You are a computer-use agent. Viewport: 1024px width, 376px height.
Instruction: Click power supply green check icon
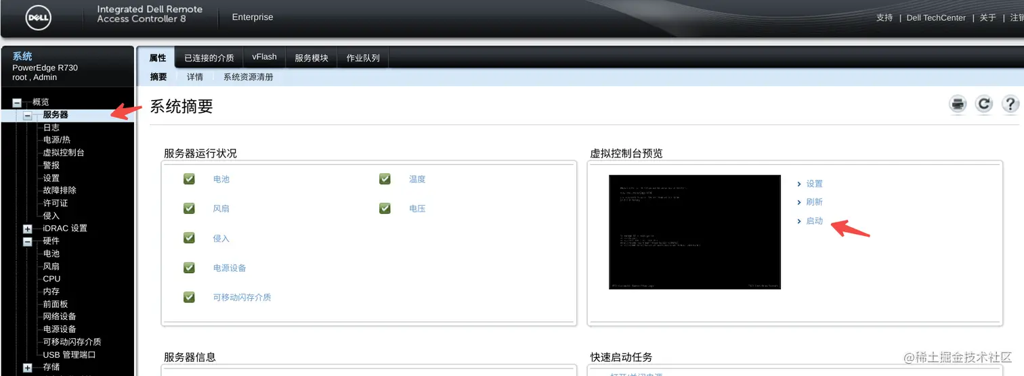(x=189, y=268)
